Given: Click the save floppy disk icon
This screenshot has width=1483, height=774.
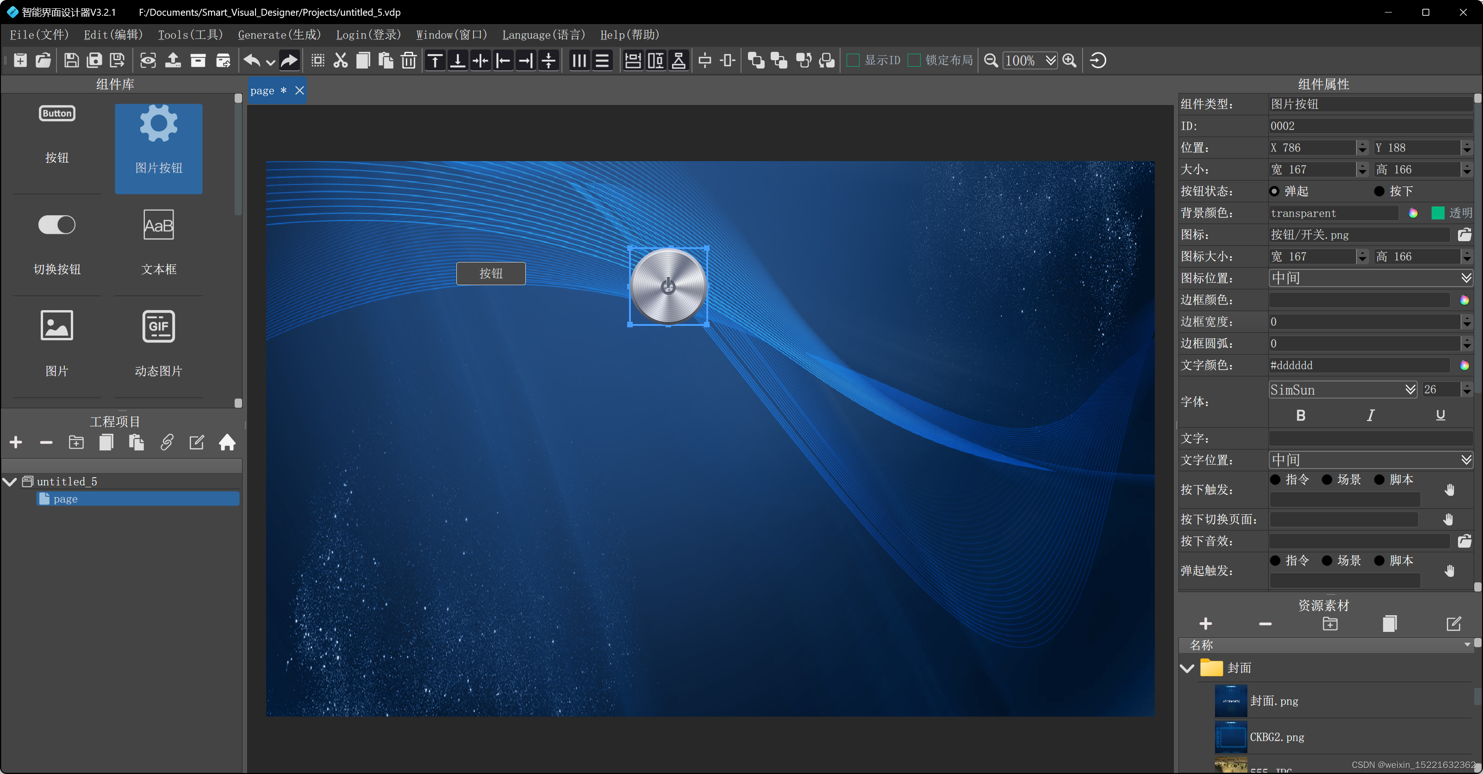Looking at the screenshot, I should pyautogui.click(x=71, y=61).
